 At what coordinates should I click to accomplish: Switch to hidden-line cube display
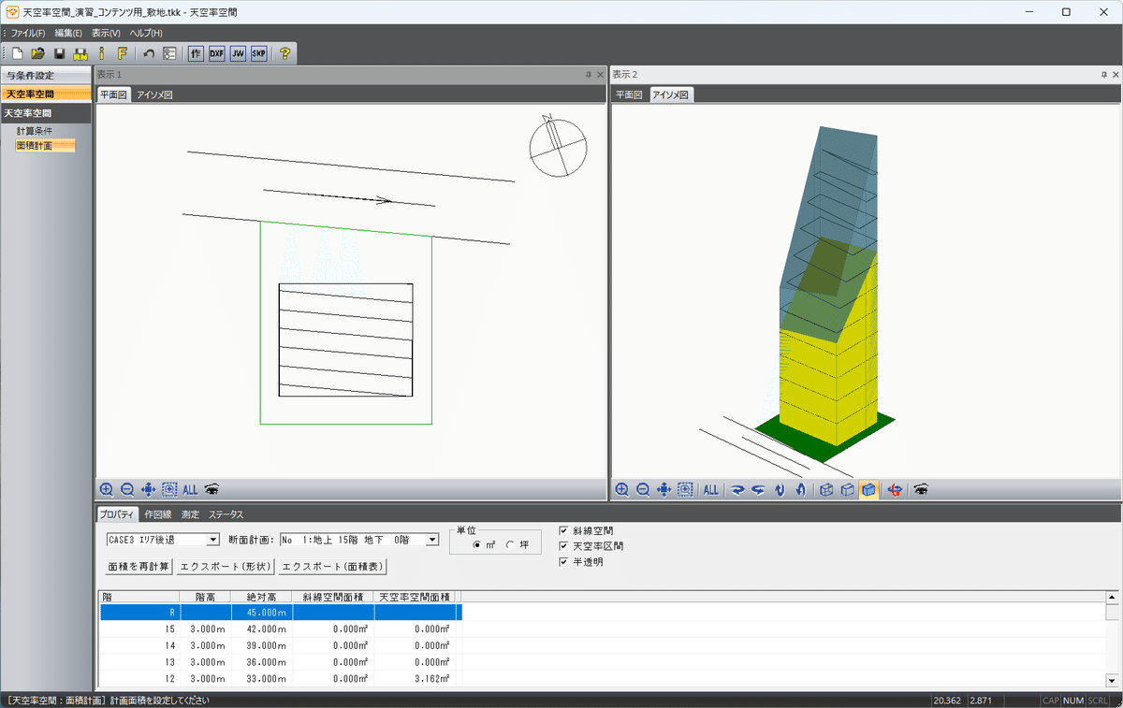(x=847, y=489)
